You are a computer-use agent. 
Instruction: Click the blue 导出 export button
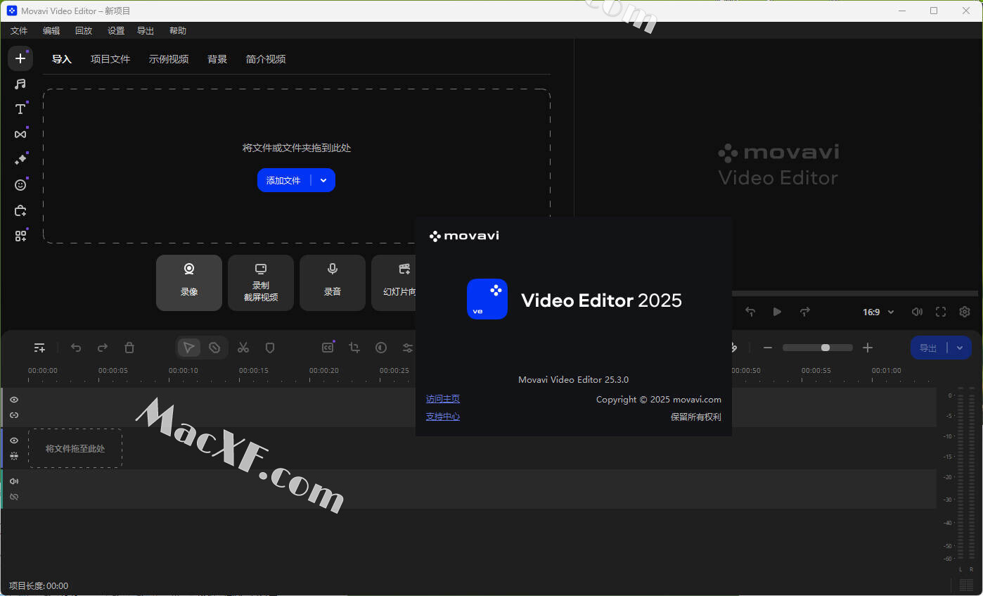[929, 348]
